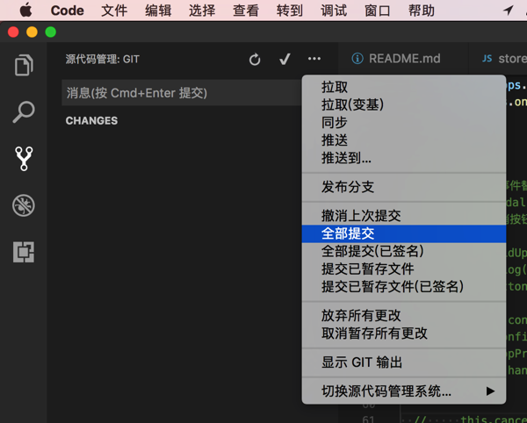The height and width of the screenshot is (423, 527).
Task: Maximize the window with green button
Action: point(51,32)
